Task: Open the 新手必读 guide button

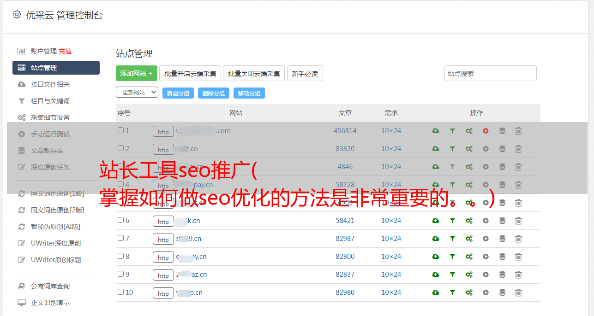Action: pos(305,73)
